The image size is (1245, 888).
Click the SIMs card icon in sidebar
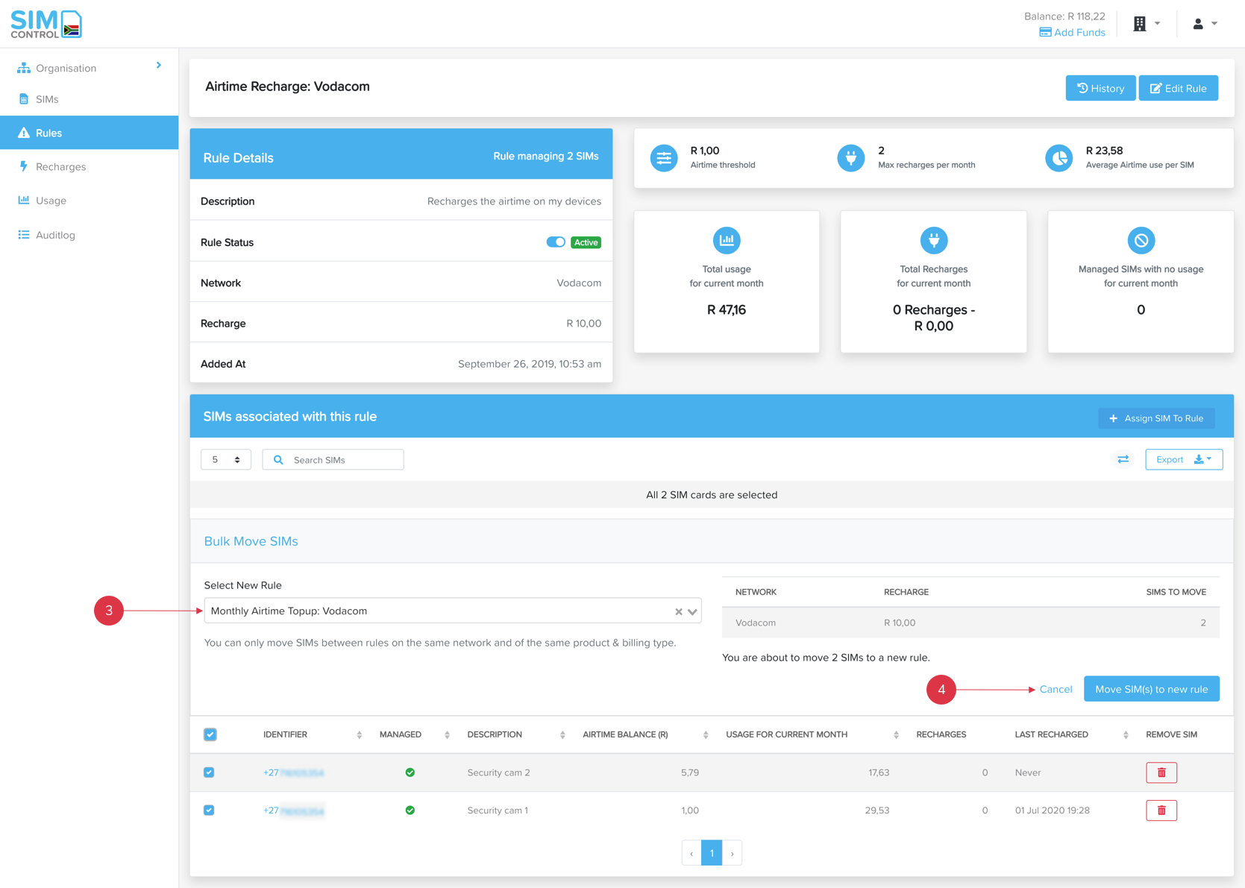coord(24,99)
